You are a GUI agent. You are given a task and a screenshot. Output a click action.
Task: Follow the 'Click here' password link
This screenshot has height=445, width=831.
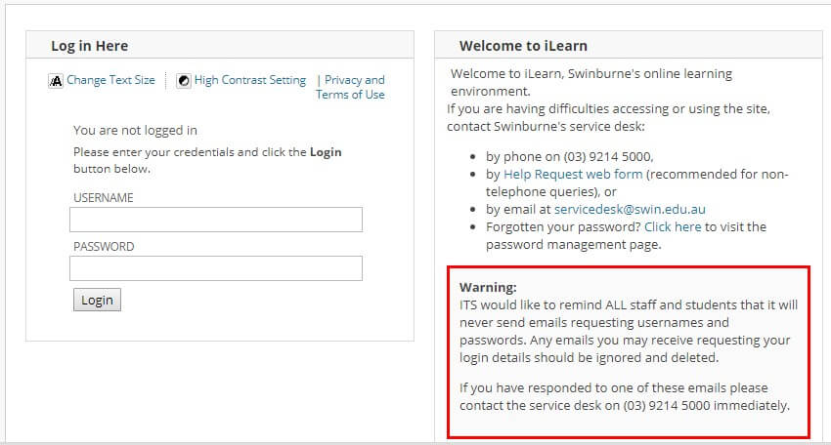pos(673,227)
